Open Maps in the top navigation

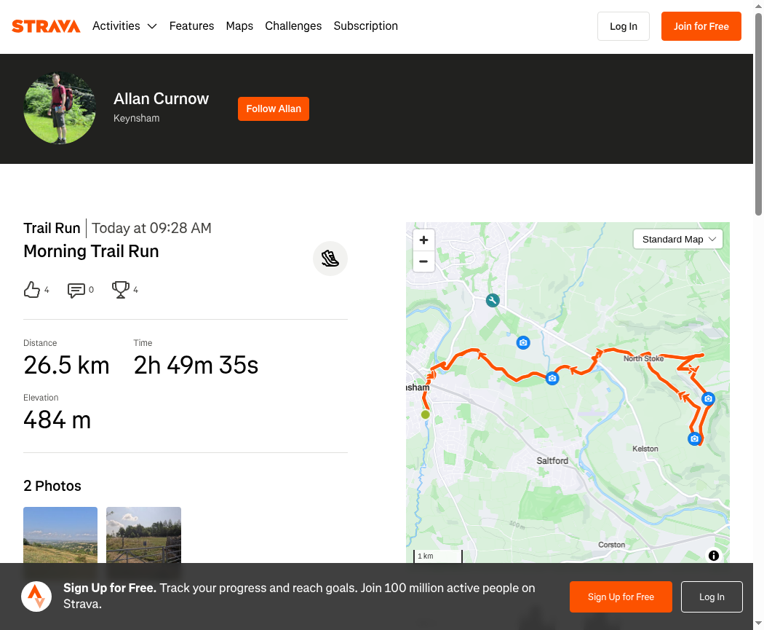pyautogui.click(x=239, y=25)
